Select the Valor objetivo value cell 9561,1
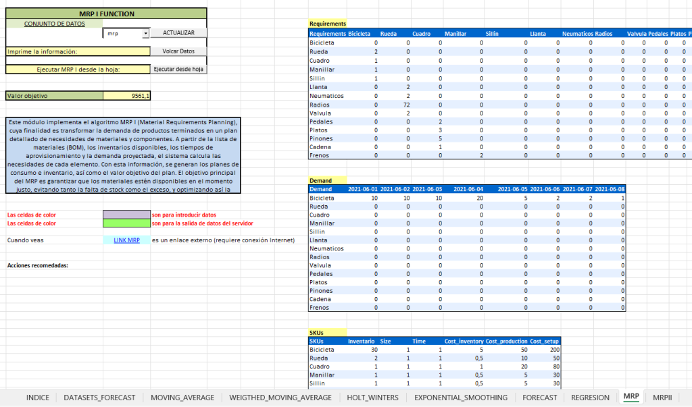This screenshot has width=692, height=407. click(x=126, y=96)
